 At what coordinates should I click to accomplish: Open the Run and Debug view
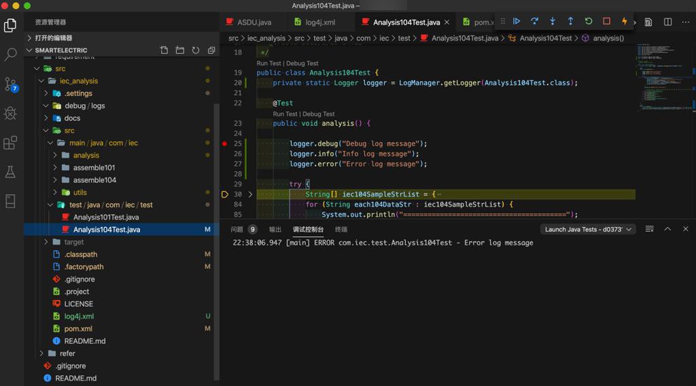tap(10, 113)
